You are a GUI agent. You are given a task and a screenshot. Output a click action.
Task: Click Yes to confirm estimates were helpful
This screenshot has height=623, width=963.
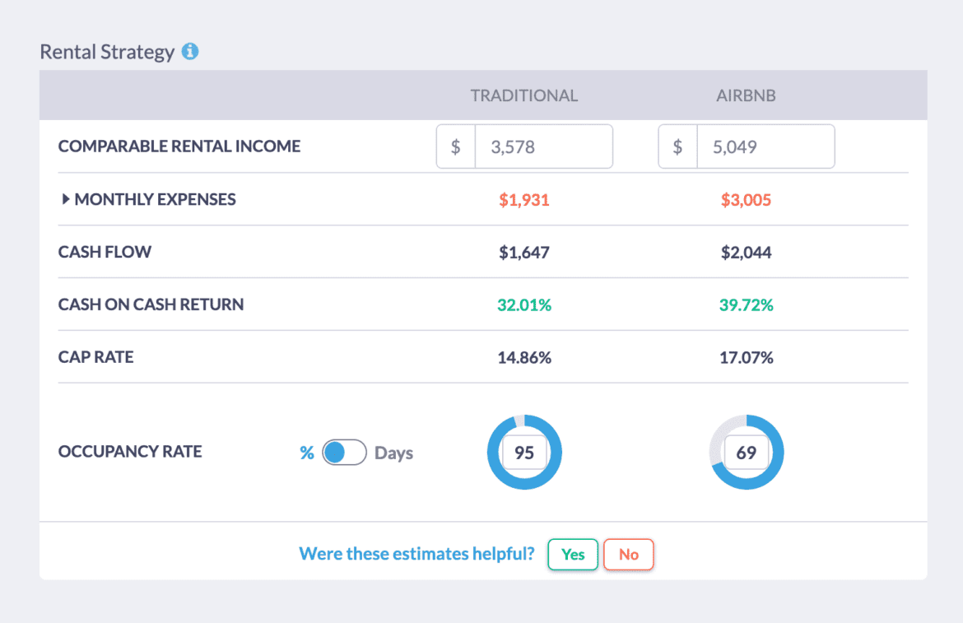coord(572,554)
